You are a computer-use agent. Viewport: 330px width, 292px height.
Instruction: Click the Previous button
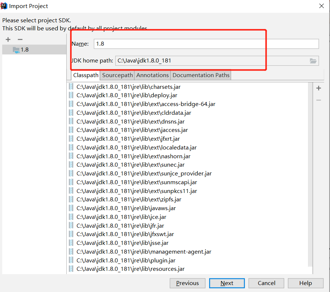188,283
